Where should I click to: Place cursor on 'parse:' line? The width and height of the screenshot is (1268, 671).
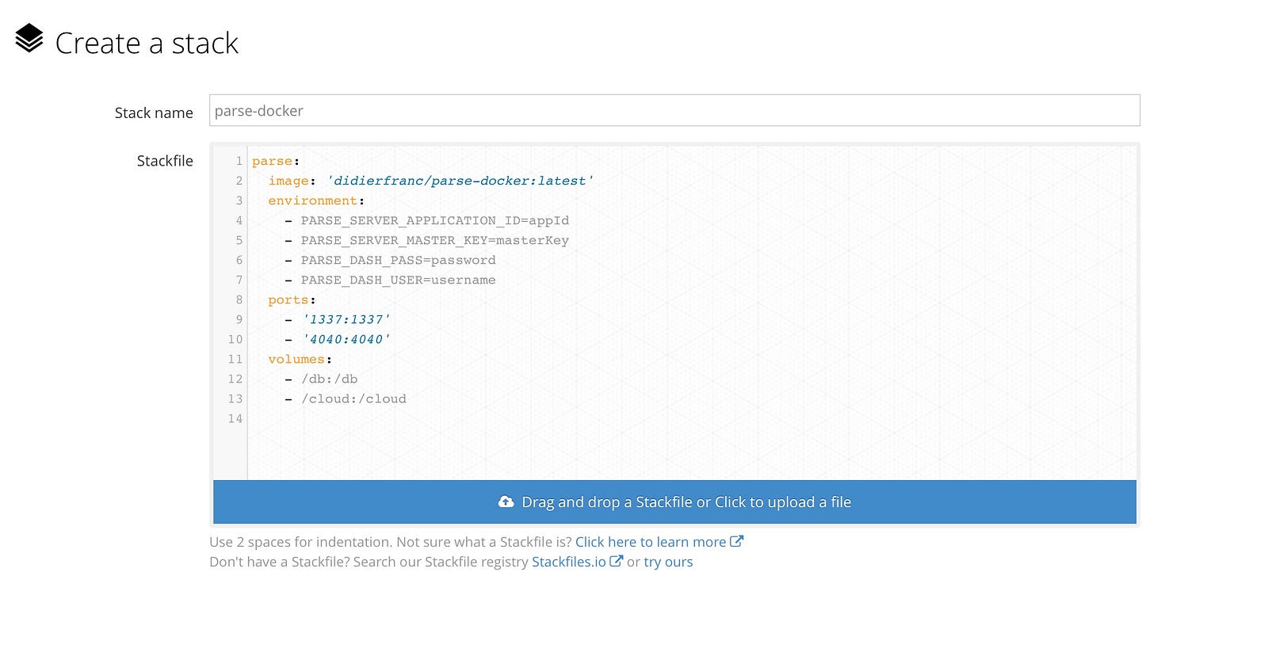276,161
